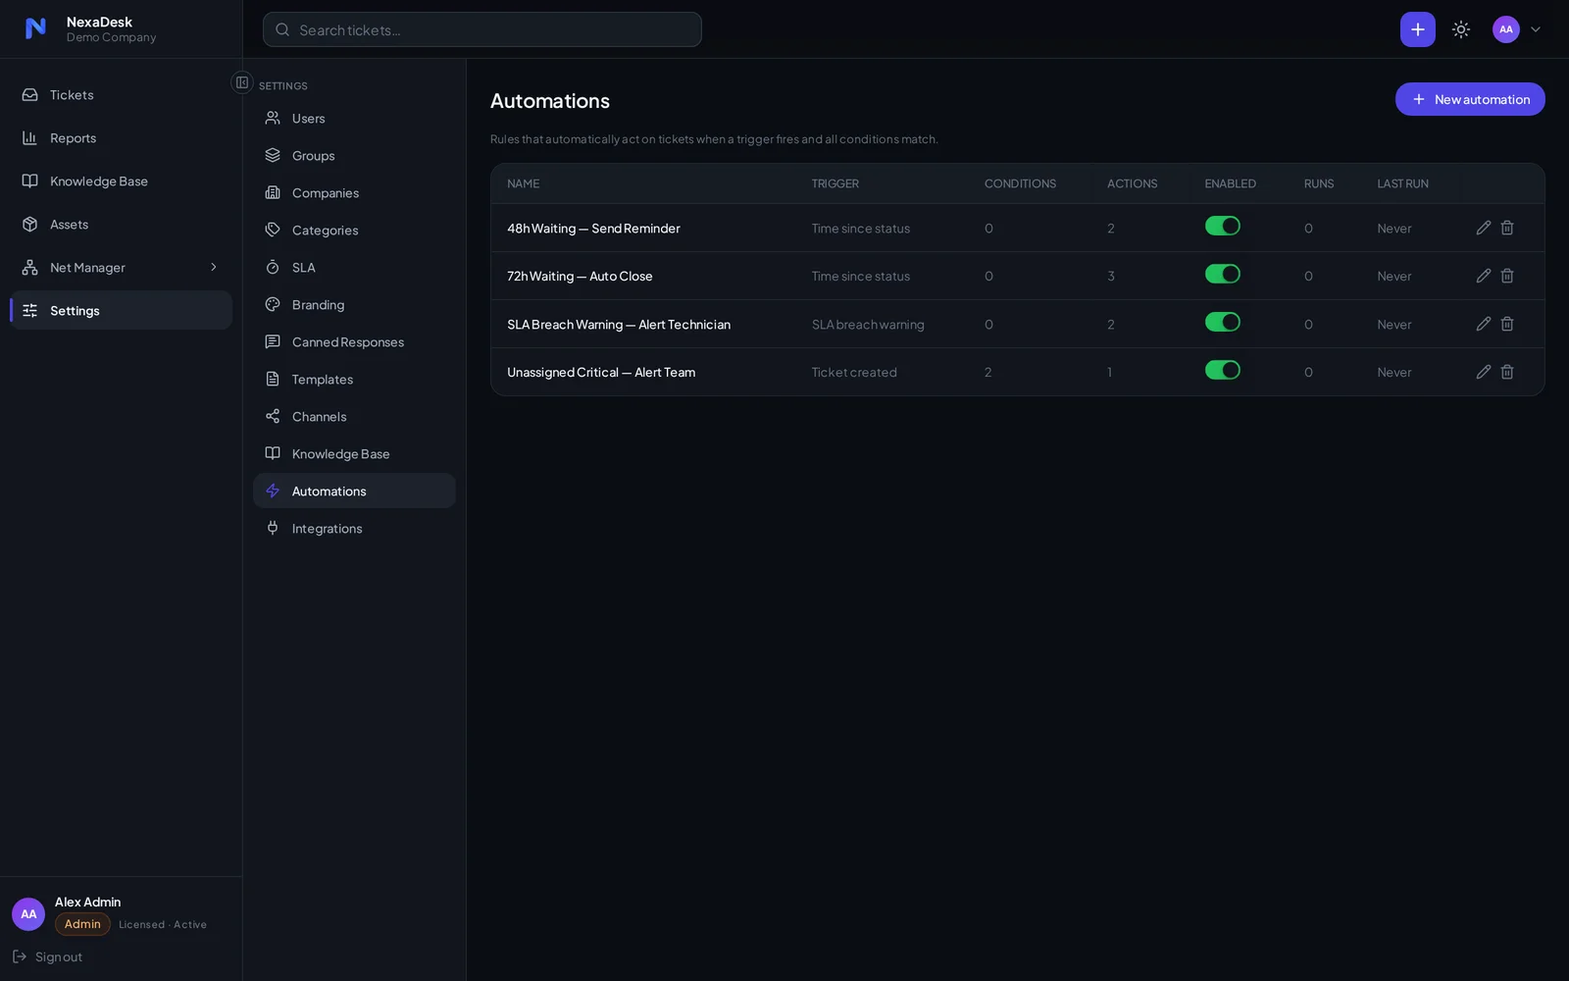This screenshot has height=981, width=1569.
Task: Disable the SLA Breach Warning toggle
Action: tap(1223, 323)
